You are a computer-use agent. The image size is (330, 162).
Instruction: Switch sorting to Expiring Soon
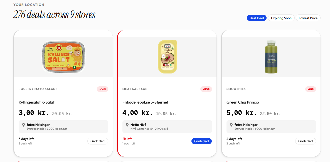pyautogui.click(x=281, y=18)
